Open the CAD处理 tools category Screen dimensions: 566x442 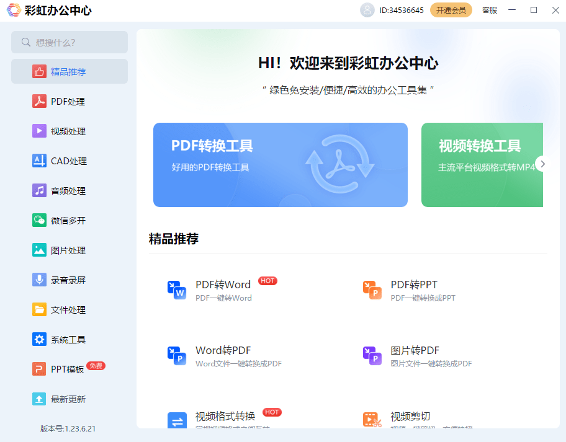(x=68, y=161)
